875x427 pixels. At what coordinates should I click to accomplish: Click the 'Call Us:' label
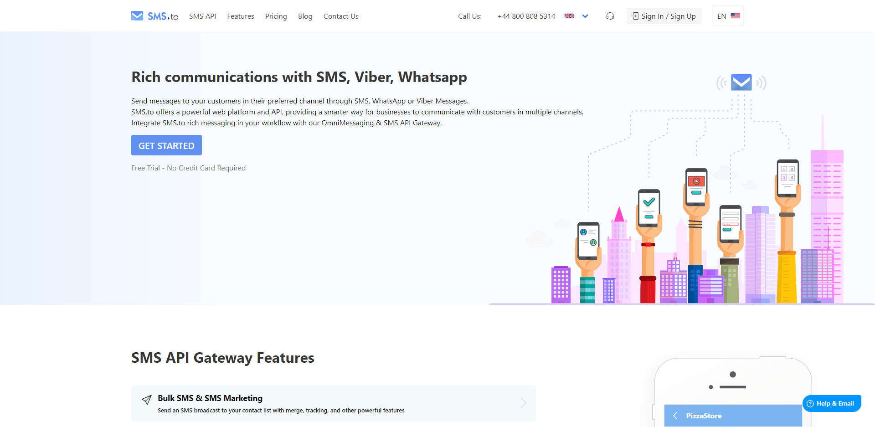(470, 16)
